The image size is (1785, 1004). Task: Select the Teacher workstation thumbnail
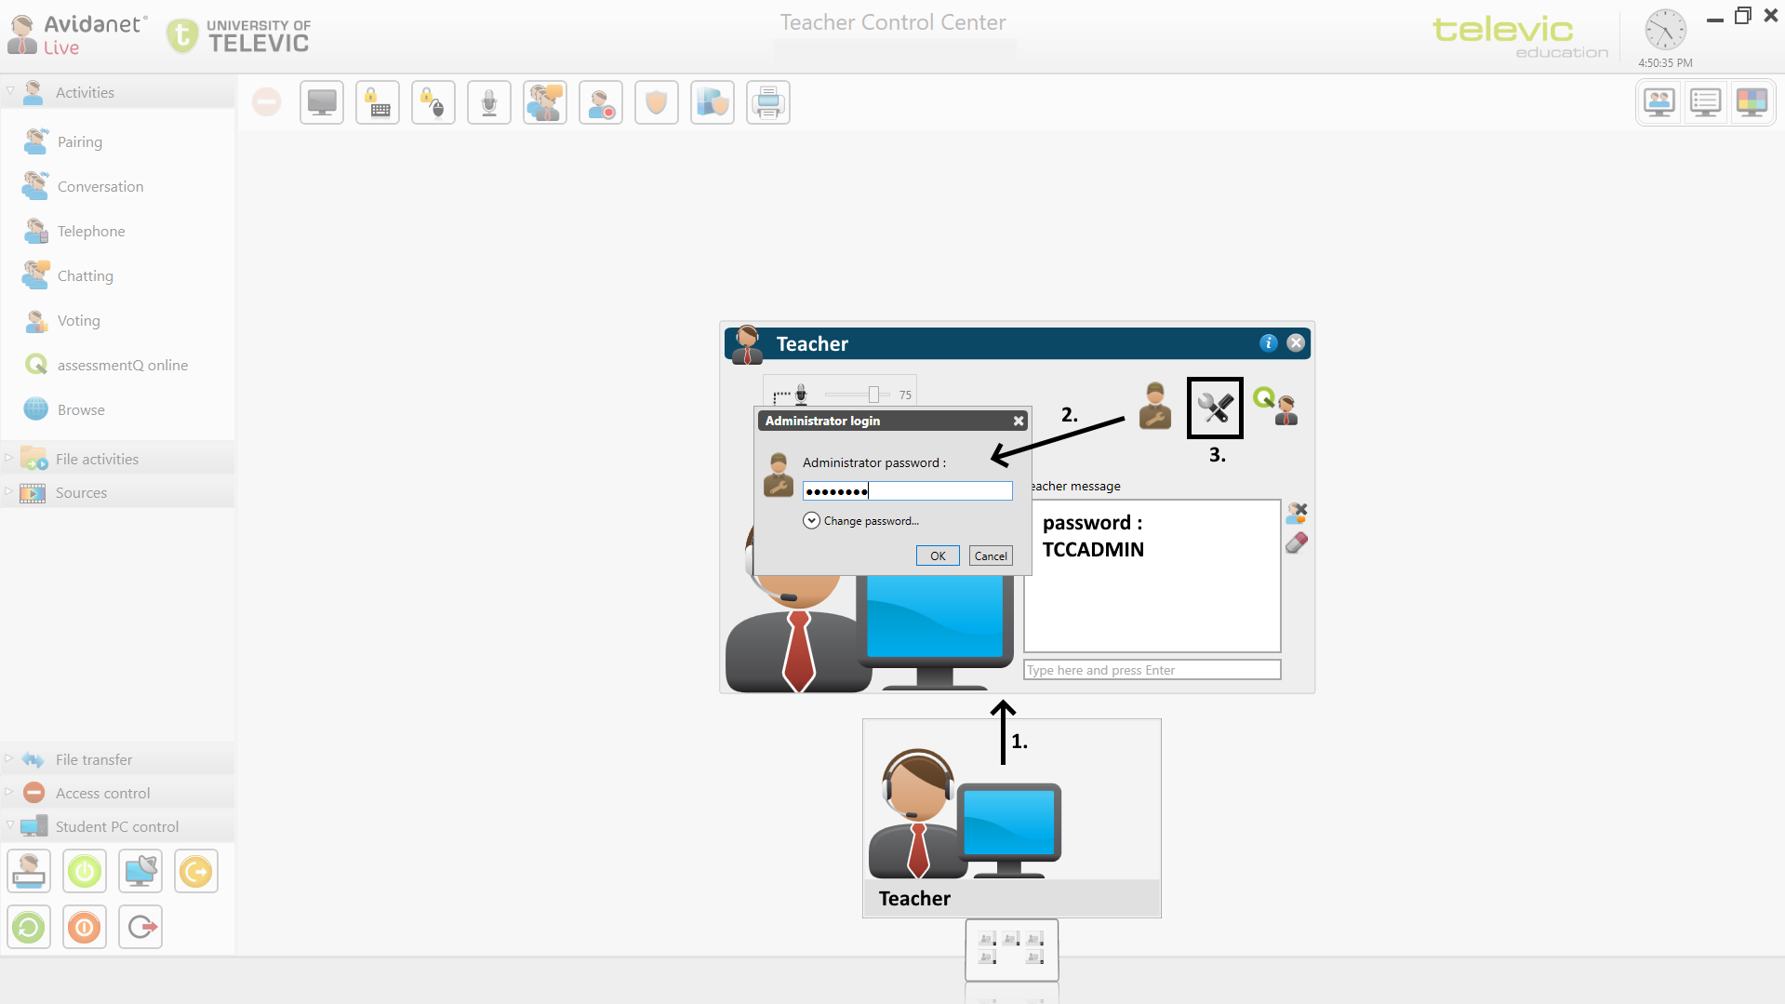click(x=1011, y=818)
